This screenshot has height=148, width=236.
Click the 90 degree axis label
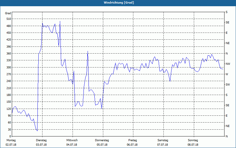coord(9,116)
